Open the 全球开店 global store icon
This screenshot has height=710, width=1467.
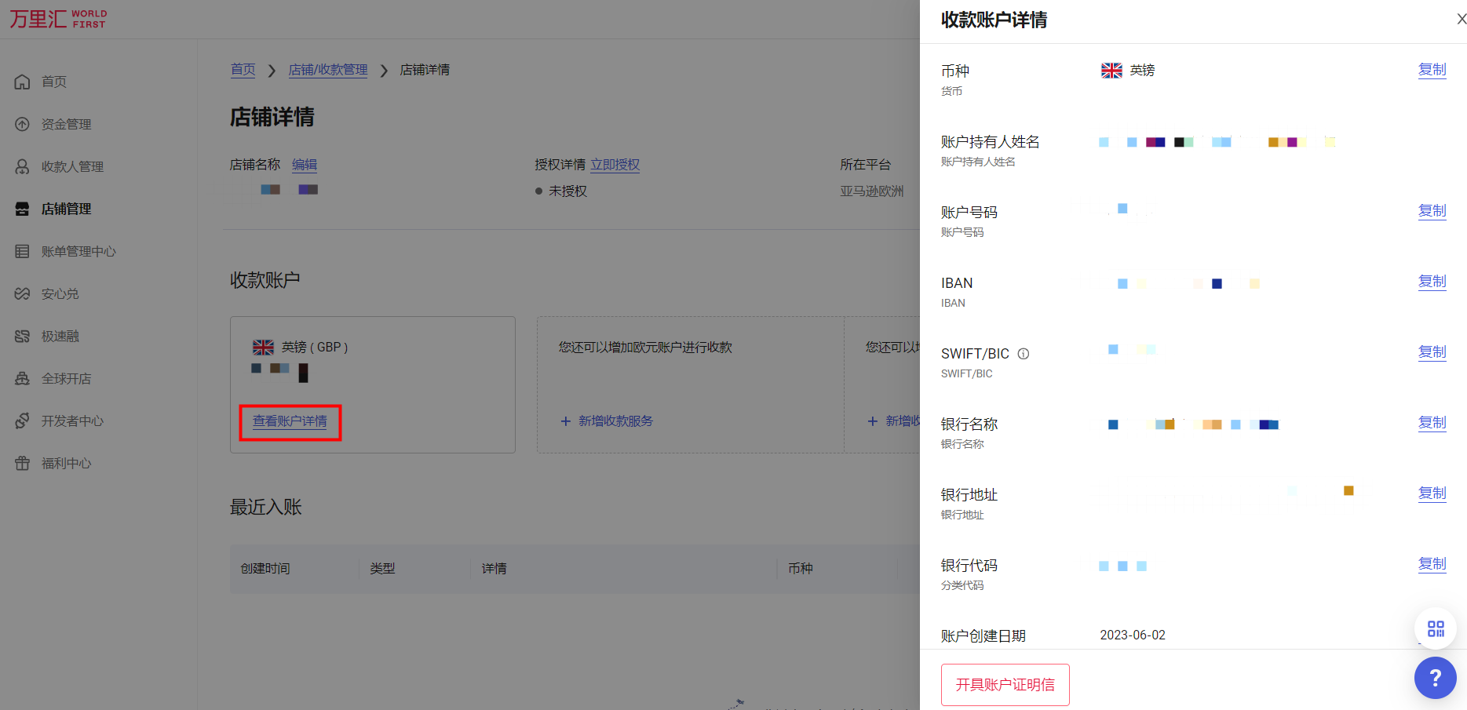click(x=22, y=377)
